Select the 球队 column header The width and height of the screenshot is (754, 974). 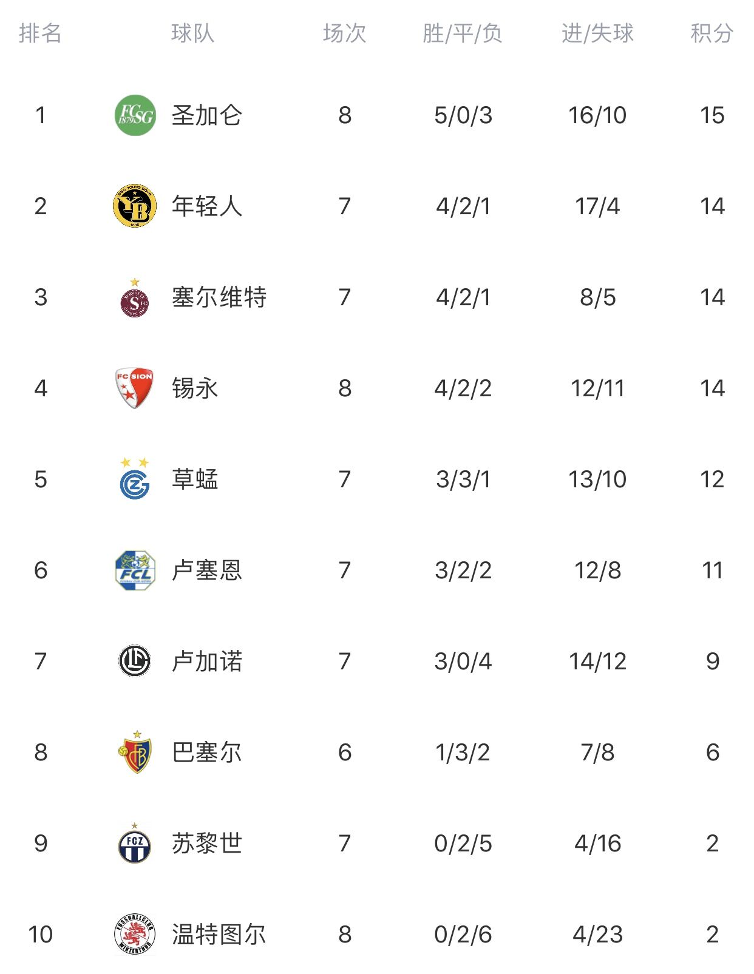[x=193, y=33]
